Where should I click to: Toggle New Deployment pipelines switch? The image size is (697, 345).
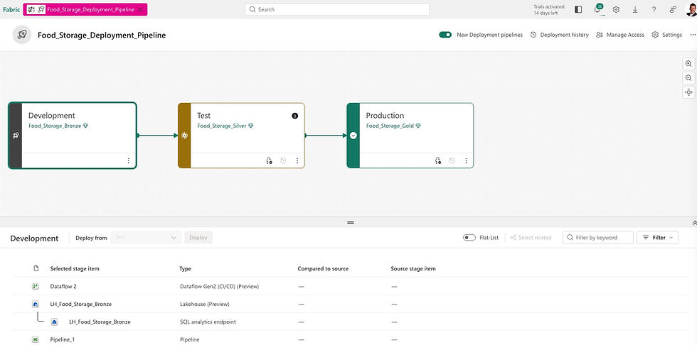[445, 35]
